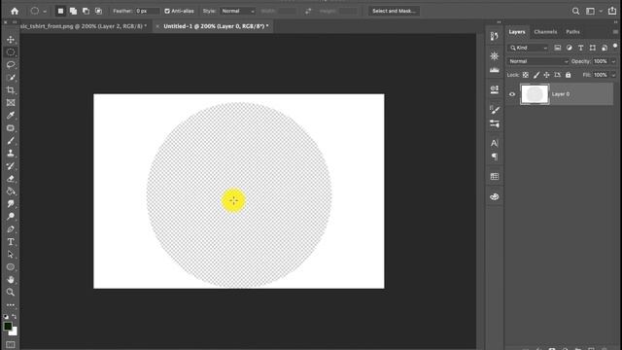Toggle lock transparent pixels
The image size is (622, 350).
pyautogui.click(x=526, y=75)
